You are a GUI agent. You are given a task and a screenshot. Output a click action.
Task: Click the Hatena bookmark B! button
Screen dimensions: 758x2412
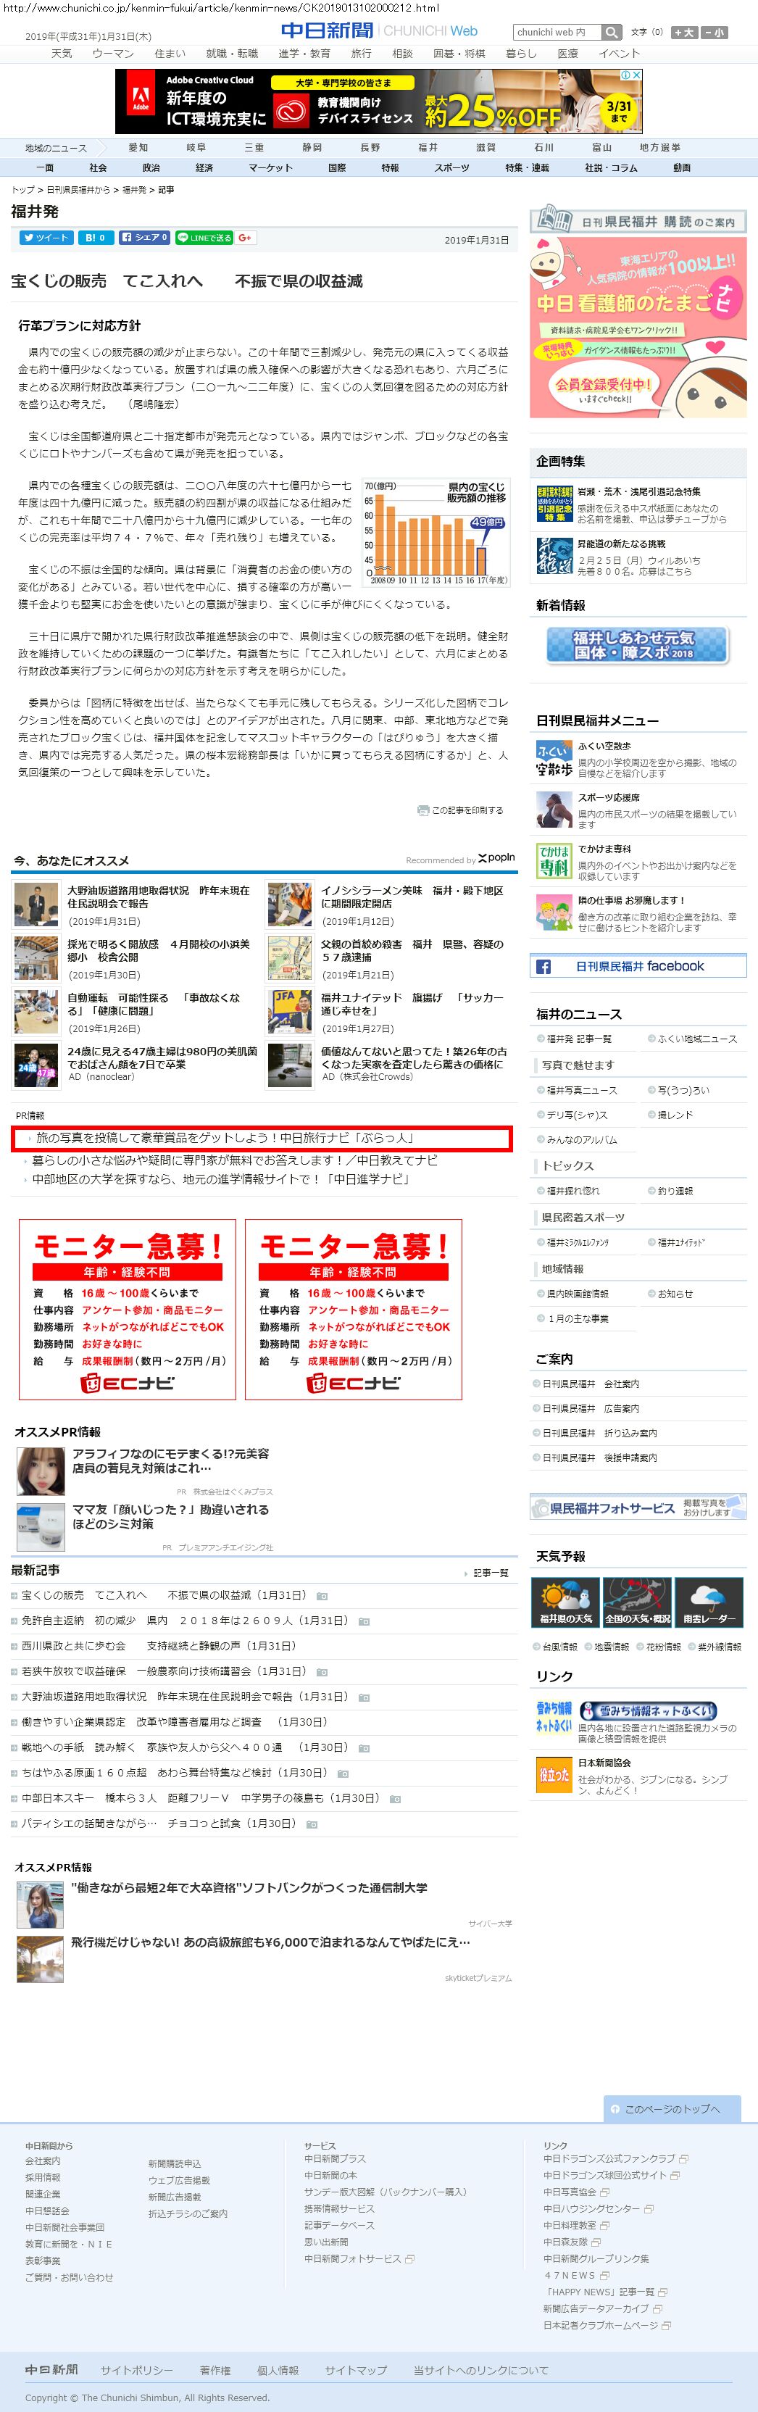coord(96,238)
